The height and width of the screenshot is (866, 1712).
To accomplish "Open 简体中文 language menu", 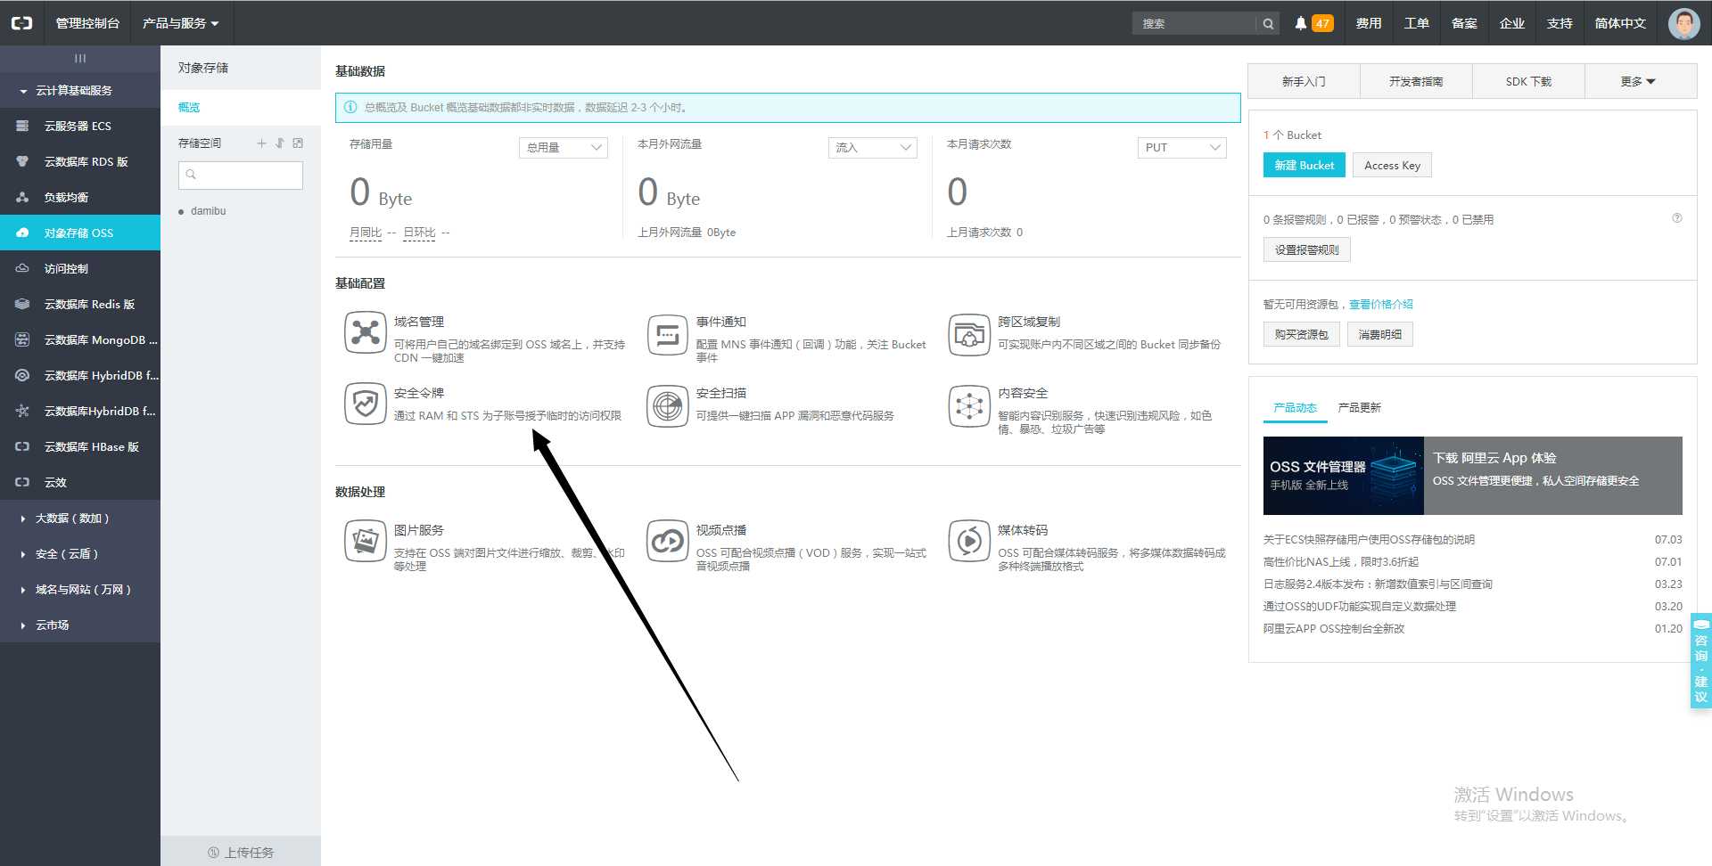I will coord(1620,23).
